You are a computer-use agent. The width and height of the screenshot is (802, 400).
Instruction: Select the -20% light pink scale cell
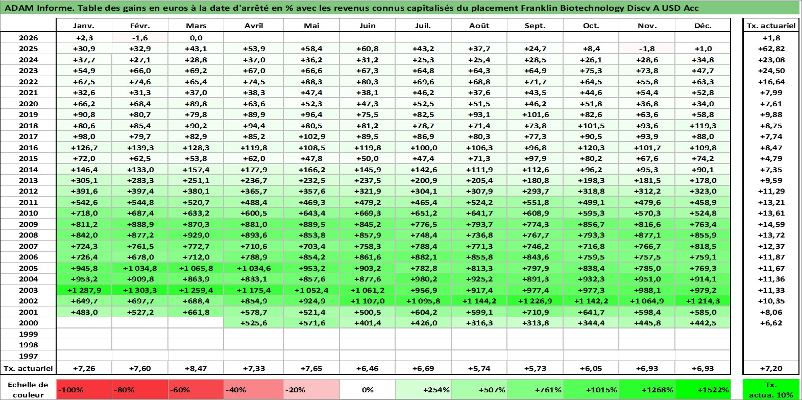point(311,390)
